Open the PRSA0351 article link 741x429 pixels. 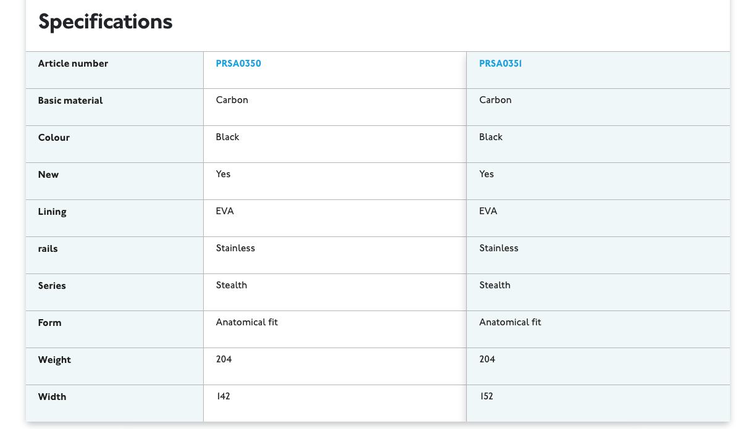[500, 64]
